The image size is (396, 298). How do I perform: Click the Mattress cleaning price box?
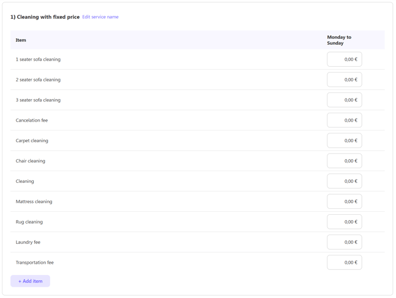click(344, 202)
